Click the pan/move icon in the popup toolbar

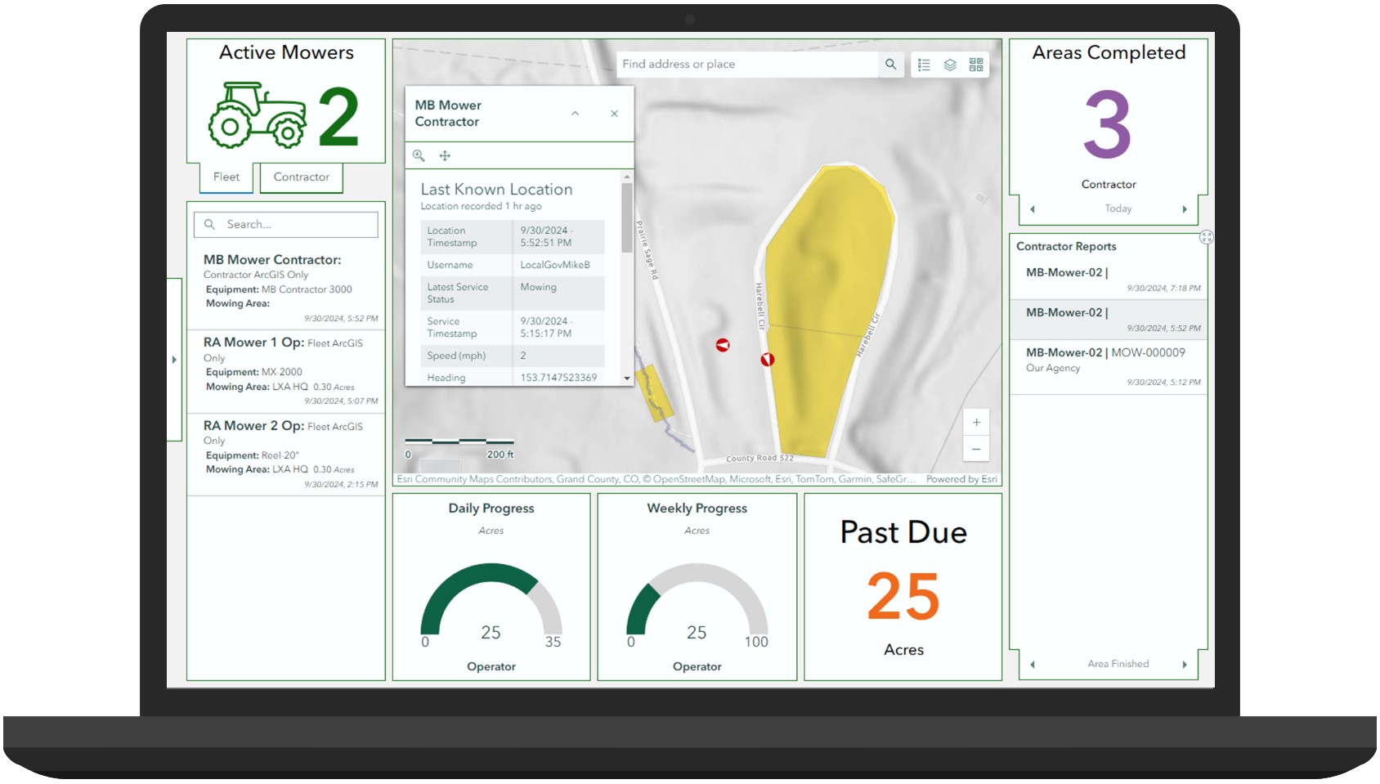pyautogui.click(x=445, y=155)
